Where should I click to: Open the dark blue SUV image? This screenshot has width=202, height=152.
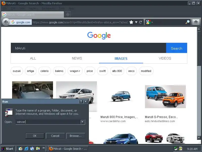[121, 139]
